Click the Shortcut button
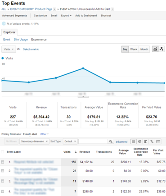166x196 pixels. (x=106, y=16)
